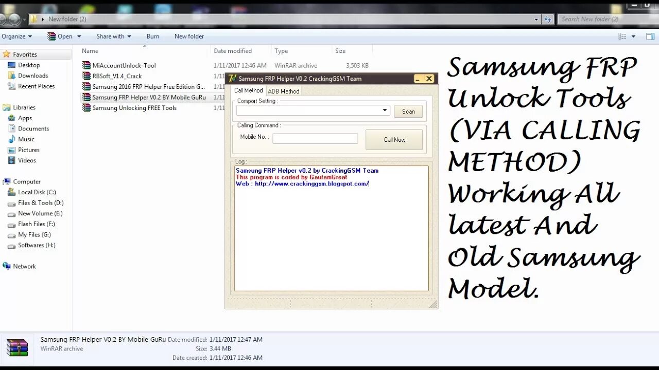
Task: Open the Local Disk (C:) drive icon
Action: click(x=12, y=192)
